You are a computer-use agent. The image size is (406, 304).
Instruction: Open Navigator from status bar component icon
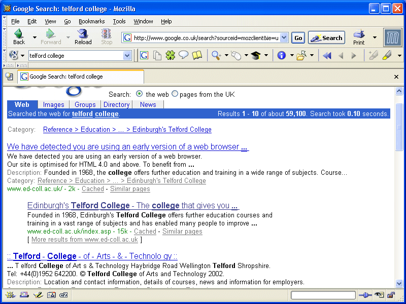coord(10,295)
